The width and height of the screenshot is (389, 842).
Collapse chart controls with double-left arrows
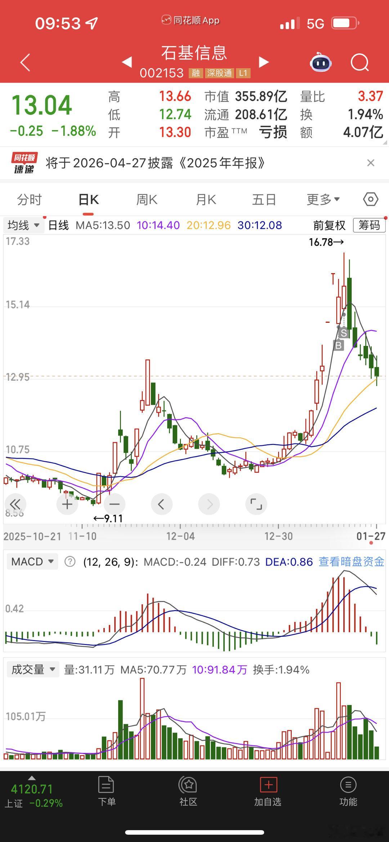pos(15,504)
